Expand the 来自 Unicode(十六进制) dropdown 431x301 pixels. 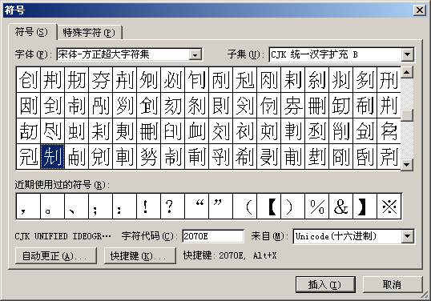pos(408,236)
